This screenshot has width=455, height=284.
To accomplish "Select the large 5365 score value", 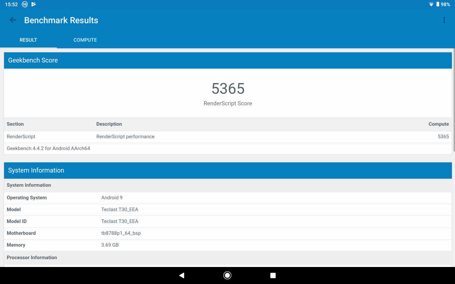I will pos(228,89).
